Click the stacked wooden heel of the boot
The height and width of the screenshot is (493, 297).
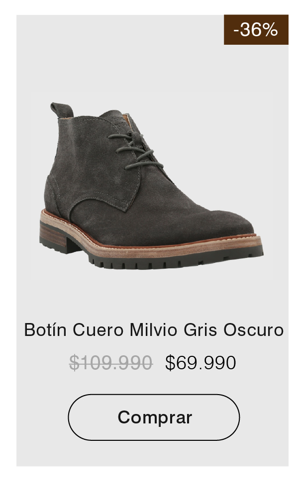[53, 236]
